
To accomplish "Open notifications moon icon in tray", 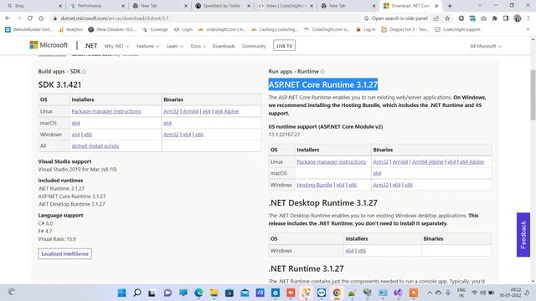I will (527, 293).
